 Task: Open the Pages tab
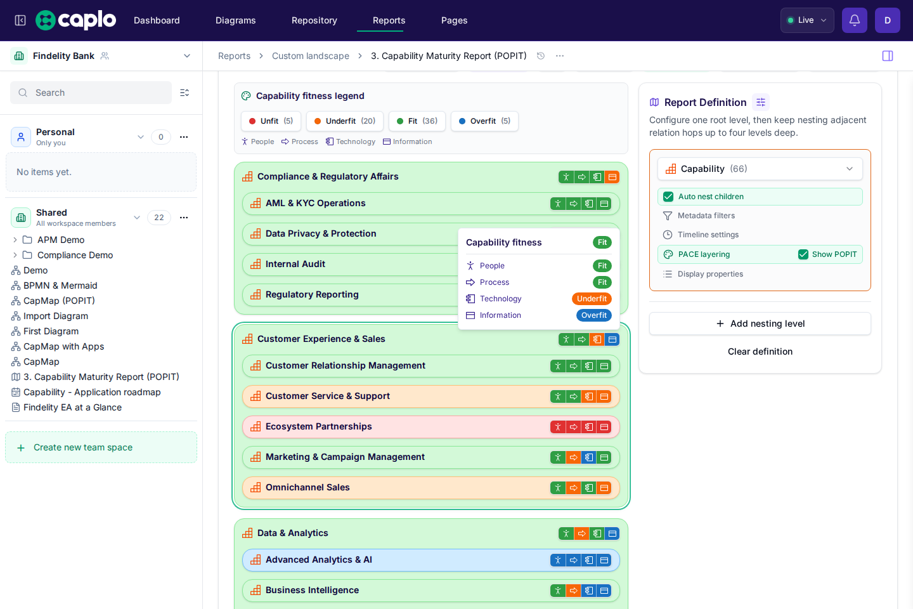[455, 20]
